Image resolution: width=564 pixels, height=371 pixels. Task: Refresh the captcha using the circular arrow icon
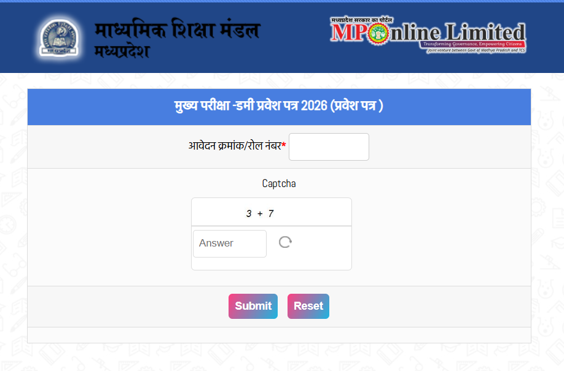(285, 242)
